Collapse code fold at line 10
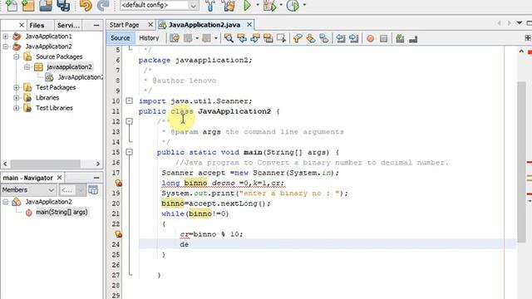 pyautogui.click(x=130, y=100)
